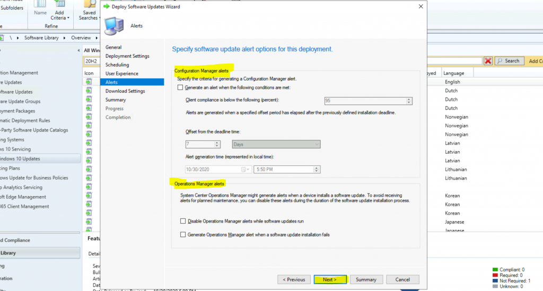Click the Language column header

click(x=454, y=73)
